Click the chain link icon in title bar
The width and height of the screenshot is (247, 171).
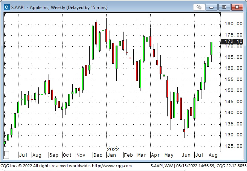point(199,7)
